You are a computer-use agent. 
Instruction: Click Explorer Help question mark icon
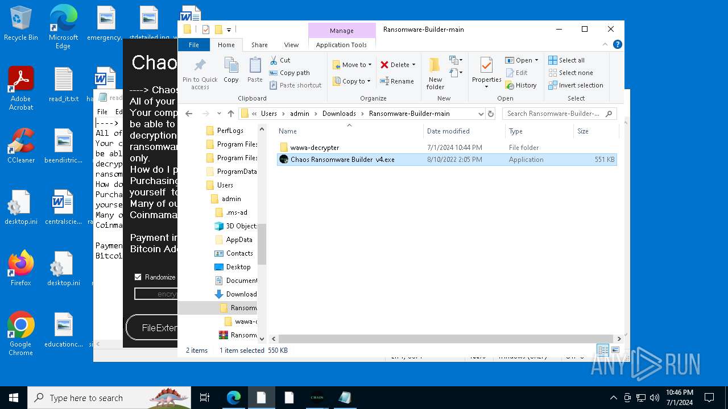click(618, 44)
